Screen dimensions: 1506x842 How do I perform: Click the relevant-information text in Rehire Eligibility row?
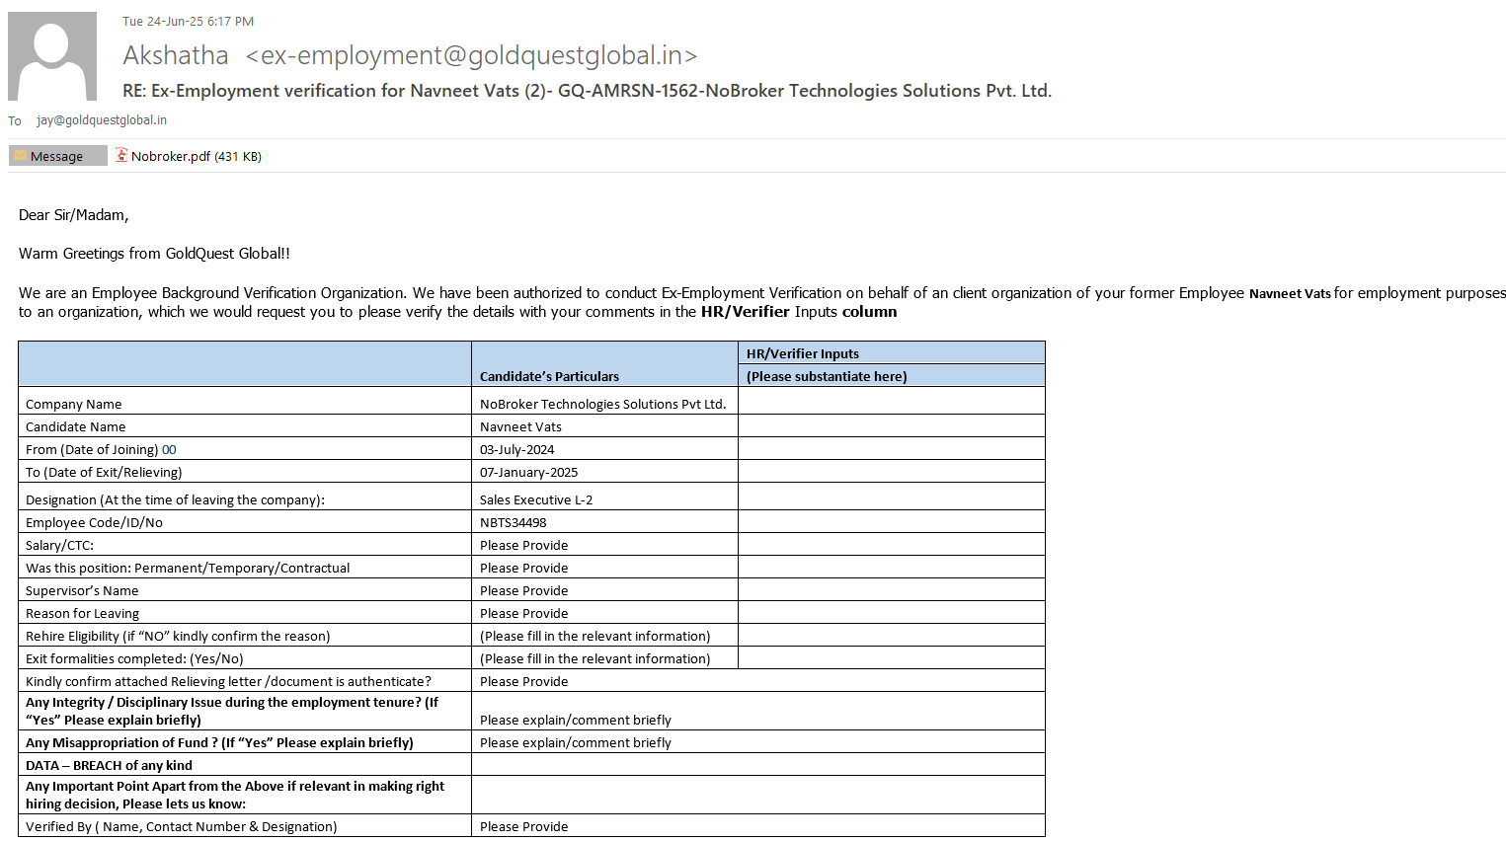(595, 636)
